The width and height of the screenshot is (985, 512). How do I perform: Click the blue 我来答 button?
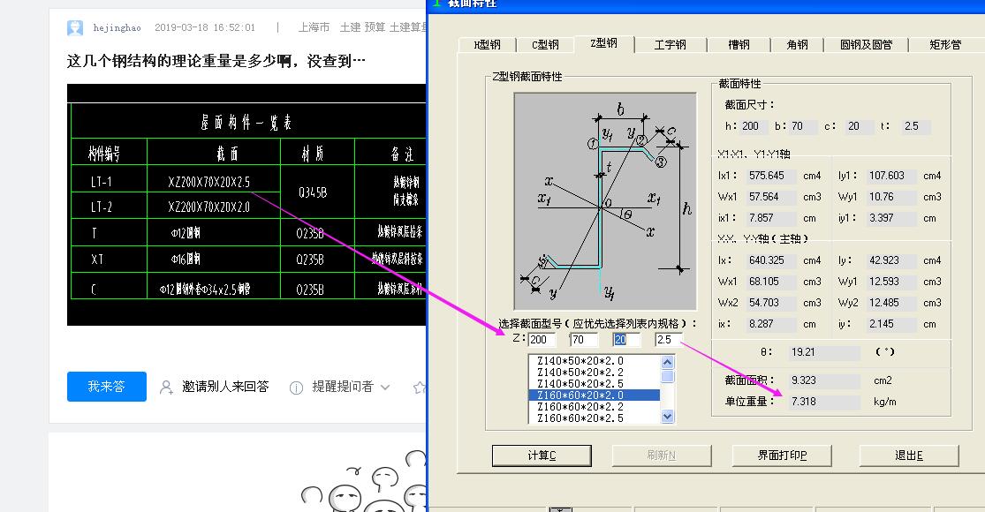(107, 387)
